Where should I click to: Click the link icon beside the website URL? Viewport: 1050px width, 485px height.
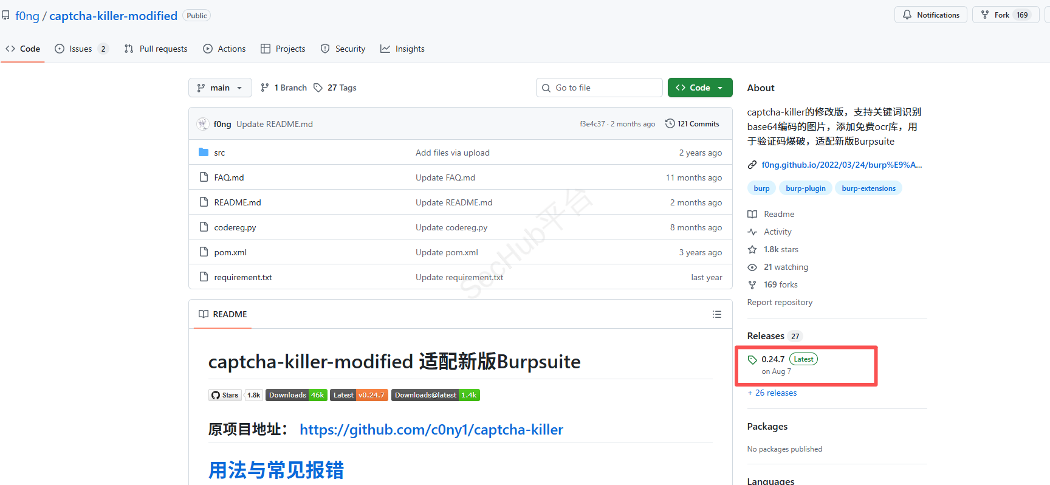coord(752,165)
